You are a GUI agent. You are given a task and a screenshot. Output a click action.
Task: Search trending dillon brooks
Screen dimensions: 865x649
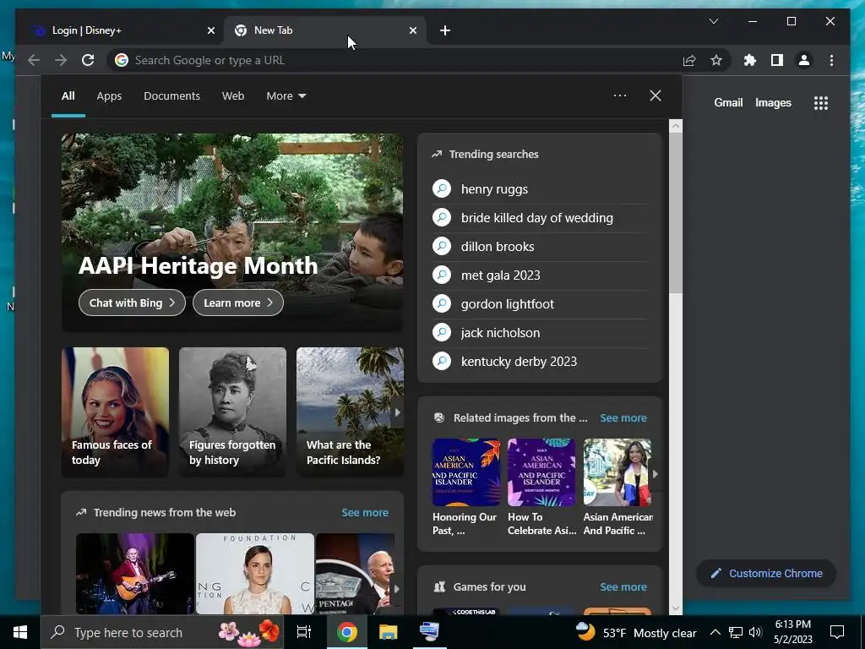click(x=540, y=246)
